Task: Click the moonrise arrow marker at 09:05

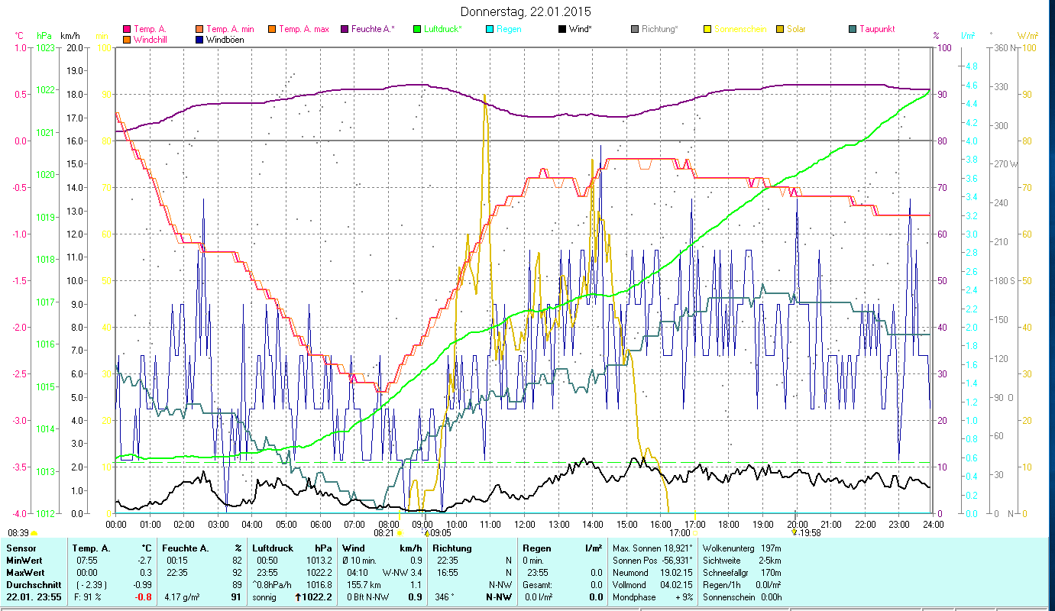Action: [426, 533]
